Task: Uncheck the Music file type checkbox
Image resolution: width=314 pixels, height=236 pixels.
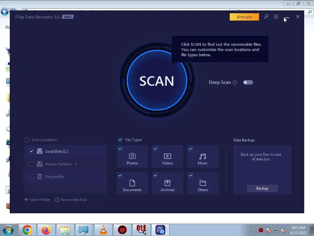Action: click(191, 149)
